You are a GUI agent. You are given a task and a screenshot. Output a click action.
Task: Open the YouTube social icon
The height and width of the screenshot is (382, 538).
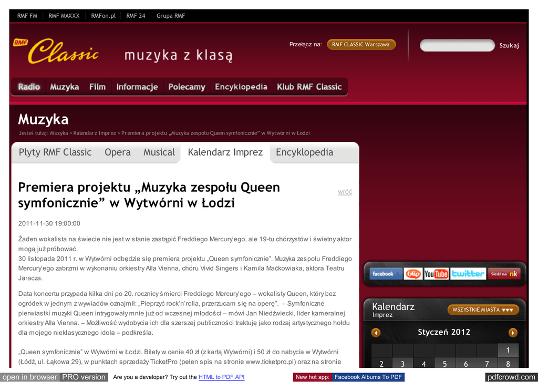click(x=436, y=274)
